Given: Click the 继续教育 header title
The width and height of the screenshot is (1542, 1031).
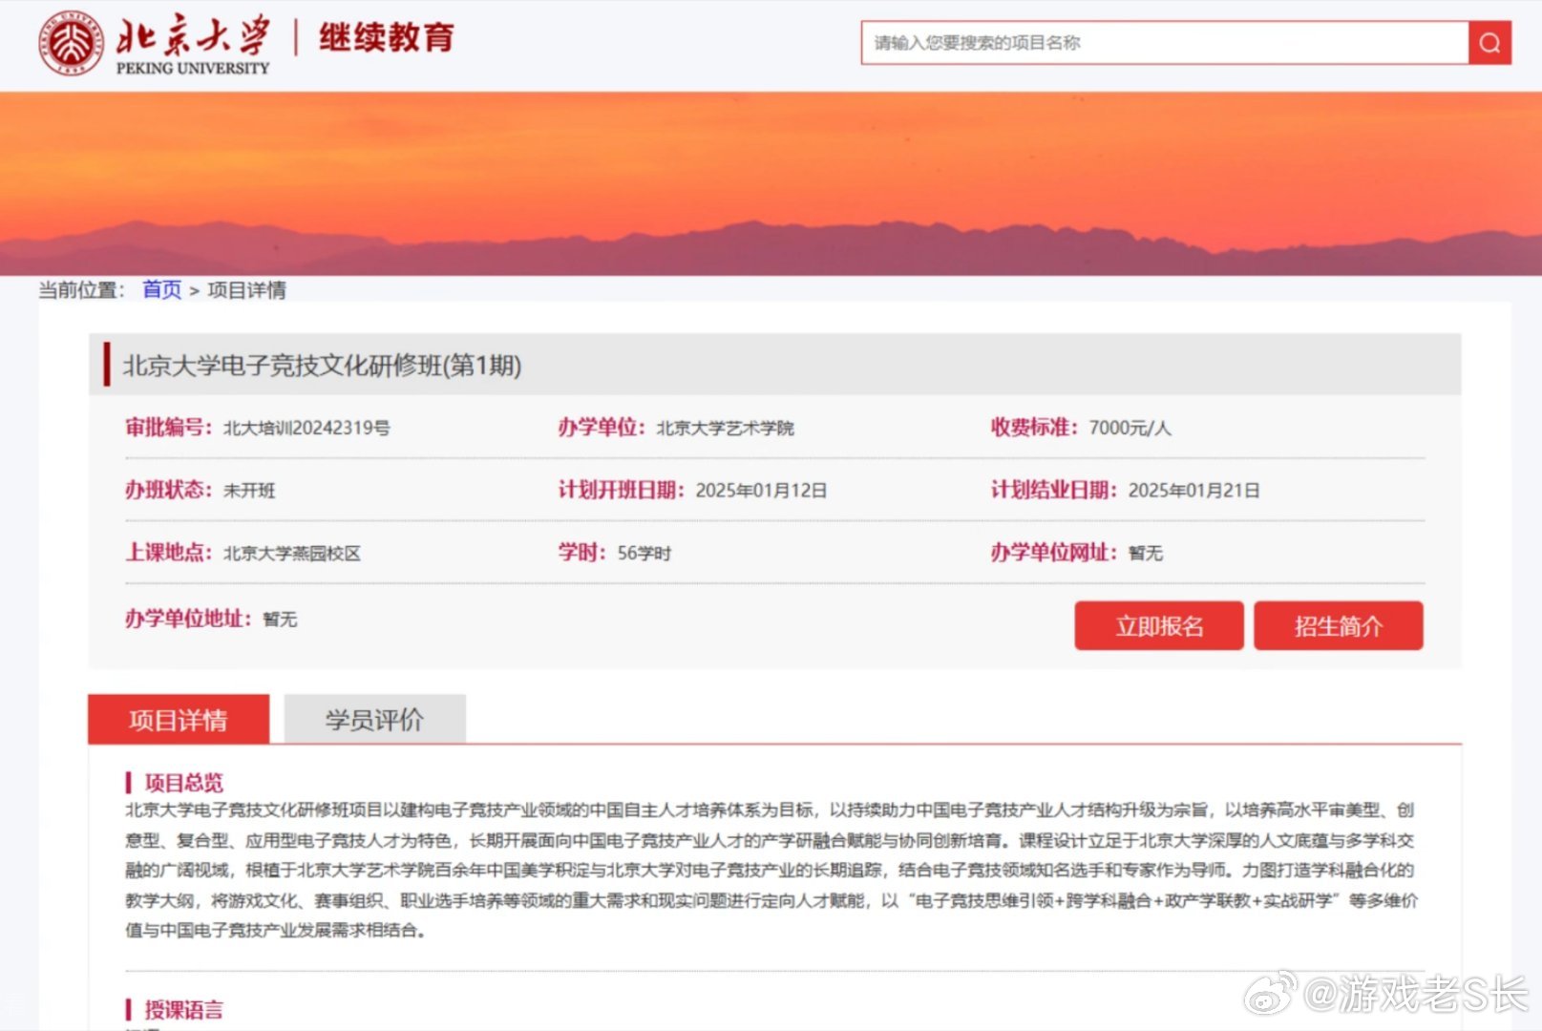Looking at the screenshot, I should (387, 38).
